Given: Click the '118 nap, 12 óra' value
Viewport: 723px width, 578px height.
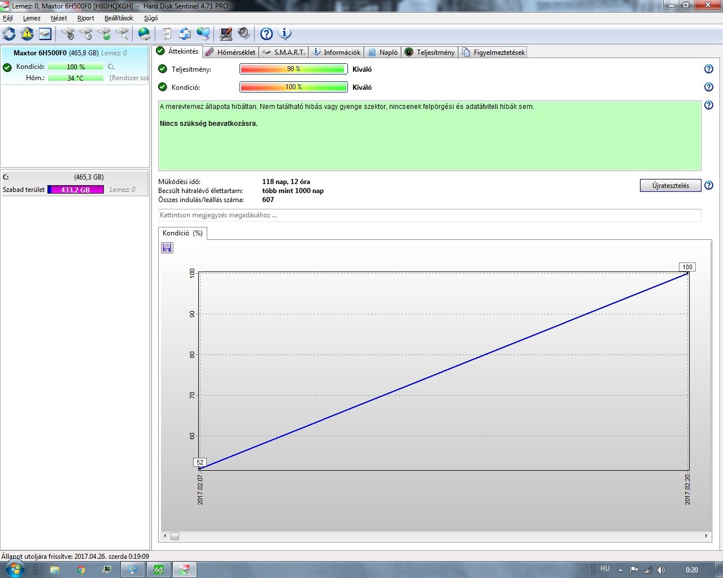Looking at the screenshot, I should [x=286, y=182].
